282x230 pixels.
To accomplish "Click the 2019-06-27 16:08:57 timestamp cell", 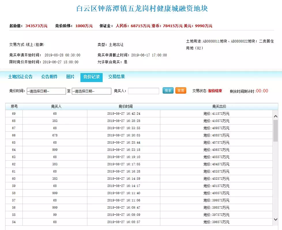I will click(x=124, y=222).
